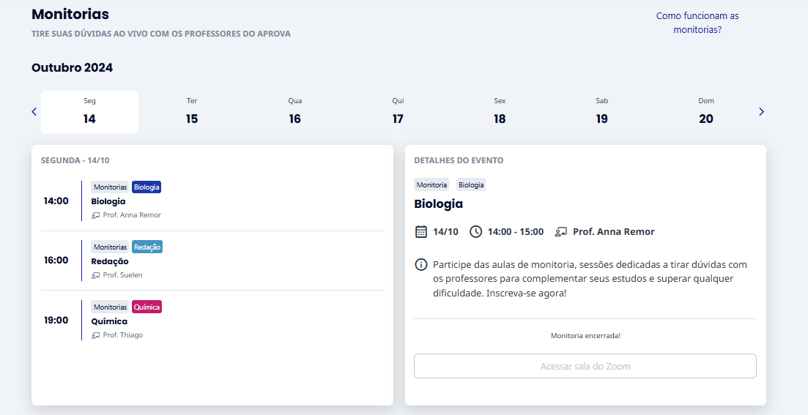
Task: Click teacher icon beside Prof. Suelen
Action: 95,275
